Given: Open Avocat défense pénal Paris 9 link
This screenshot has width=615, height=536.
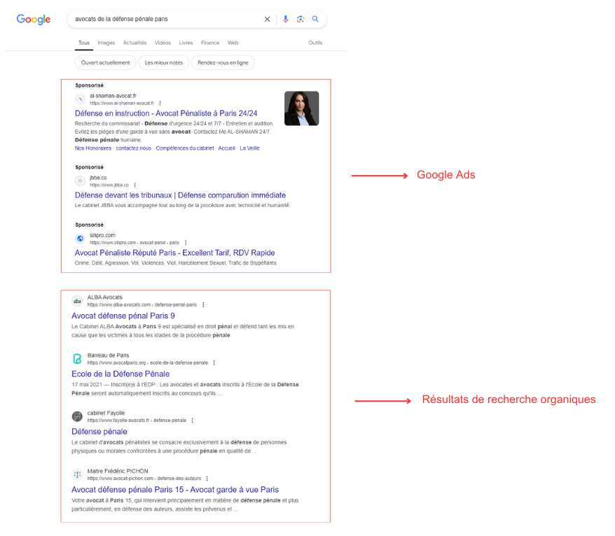Looking at the screenshot, I should (123, 316).
